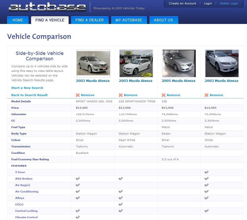247x220 pixels.
Task: Open the Dealer Login link
Action: (x=229, y=3)
